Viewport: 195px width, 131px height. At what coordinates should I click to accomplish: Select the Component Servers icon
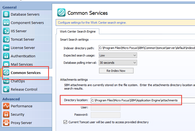6,23
